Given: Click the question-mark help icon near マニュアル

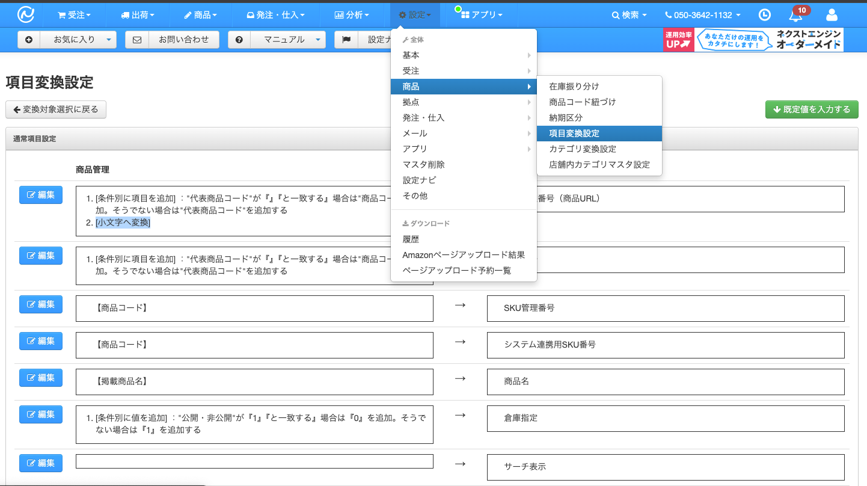Looking at the screenshot, I should pos(239,40).
